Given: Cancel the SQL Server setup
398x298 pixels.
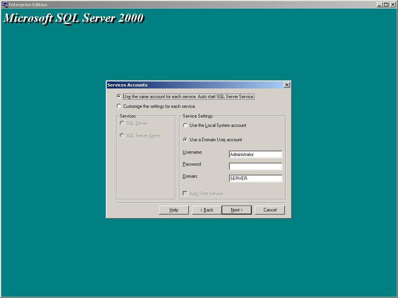Looking at the screenshot, I should [270, 210].
